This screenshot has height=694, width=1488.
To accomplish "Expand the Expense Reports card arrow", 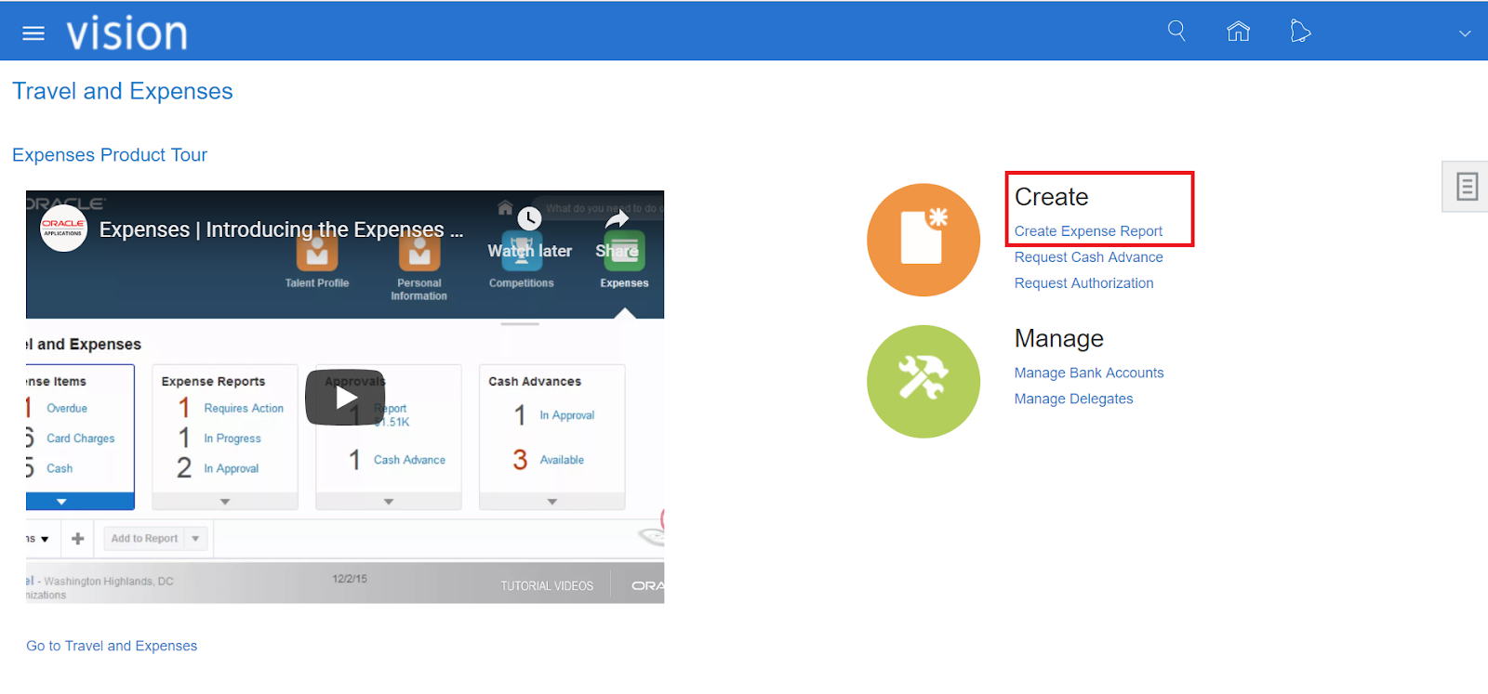I will (x=225, y=502).
